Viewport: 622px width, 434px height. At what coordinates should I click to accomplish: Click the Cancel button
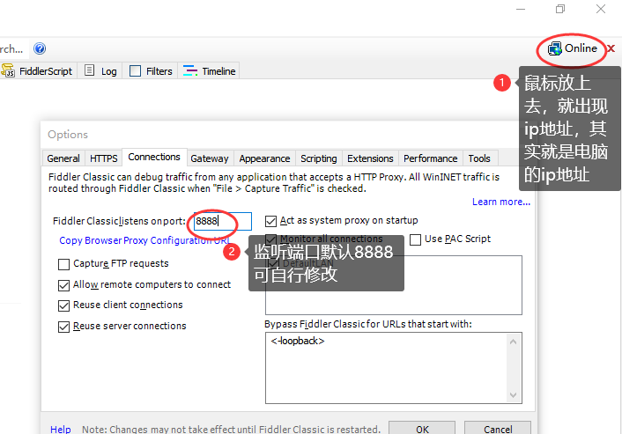point(498,429)
